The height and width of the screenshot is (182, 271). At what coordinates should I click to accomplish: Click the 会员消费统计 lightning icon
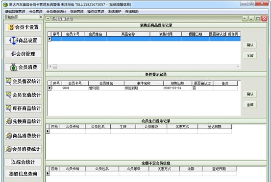[x=8, y=149]
